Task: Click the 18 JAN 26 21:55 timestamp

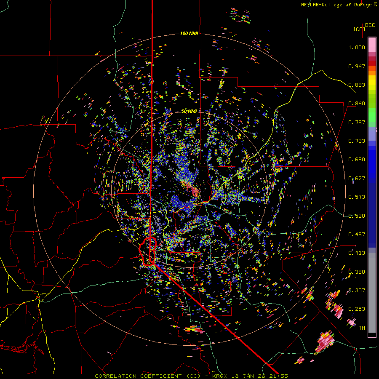Action: tap(260, 376)
